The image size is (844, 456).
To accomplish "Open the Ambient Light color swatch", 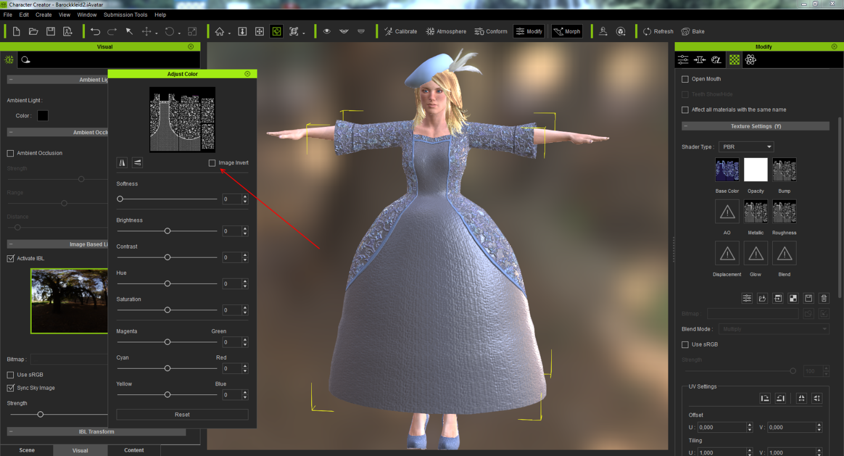I will [x=43, y=115].
